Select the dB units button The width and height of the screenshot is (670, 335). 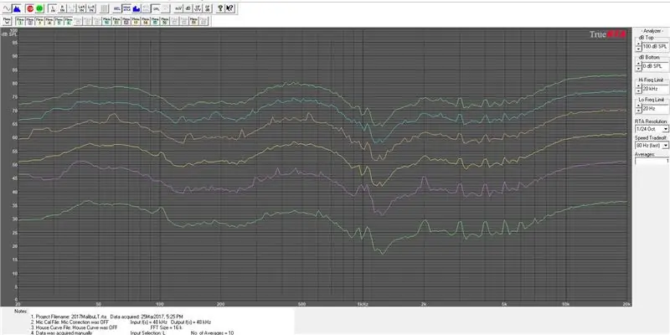point(188,8)
